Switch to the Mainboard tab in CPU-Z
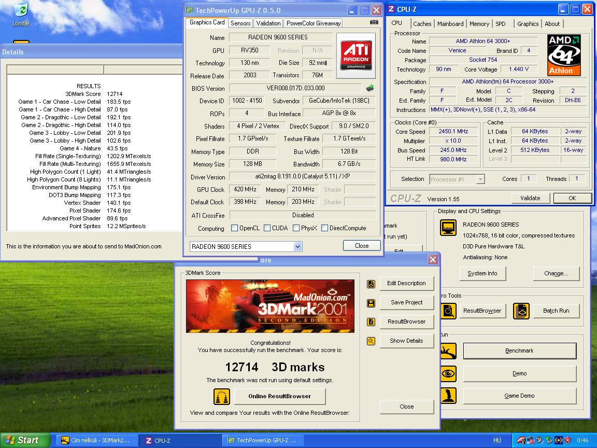This screenshot has height=448, width=597. 450,24
